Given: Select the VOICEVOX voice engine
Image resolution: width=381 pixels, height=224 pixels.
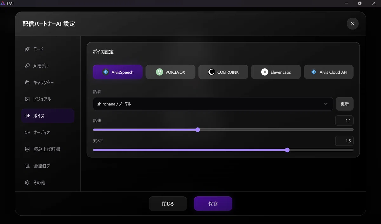Looking at the screenshot, I should click(x=170, y=72).
